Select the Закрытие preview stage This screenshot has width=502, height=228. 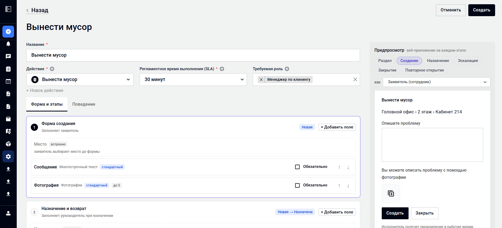387,70
